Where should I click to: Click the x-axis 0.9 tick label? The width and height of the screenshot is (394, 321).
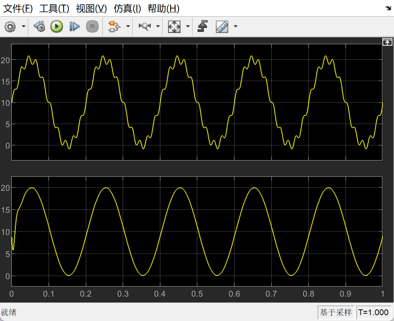coord(345,294)
